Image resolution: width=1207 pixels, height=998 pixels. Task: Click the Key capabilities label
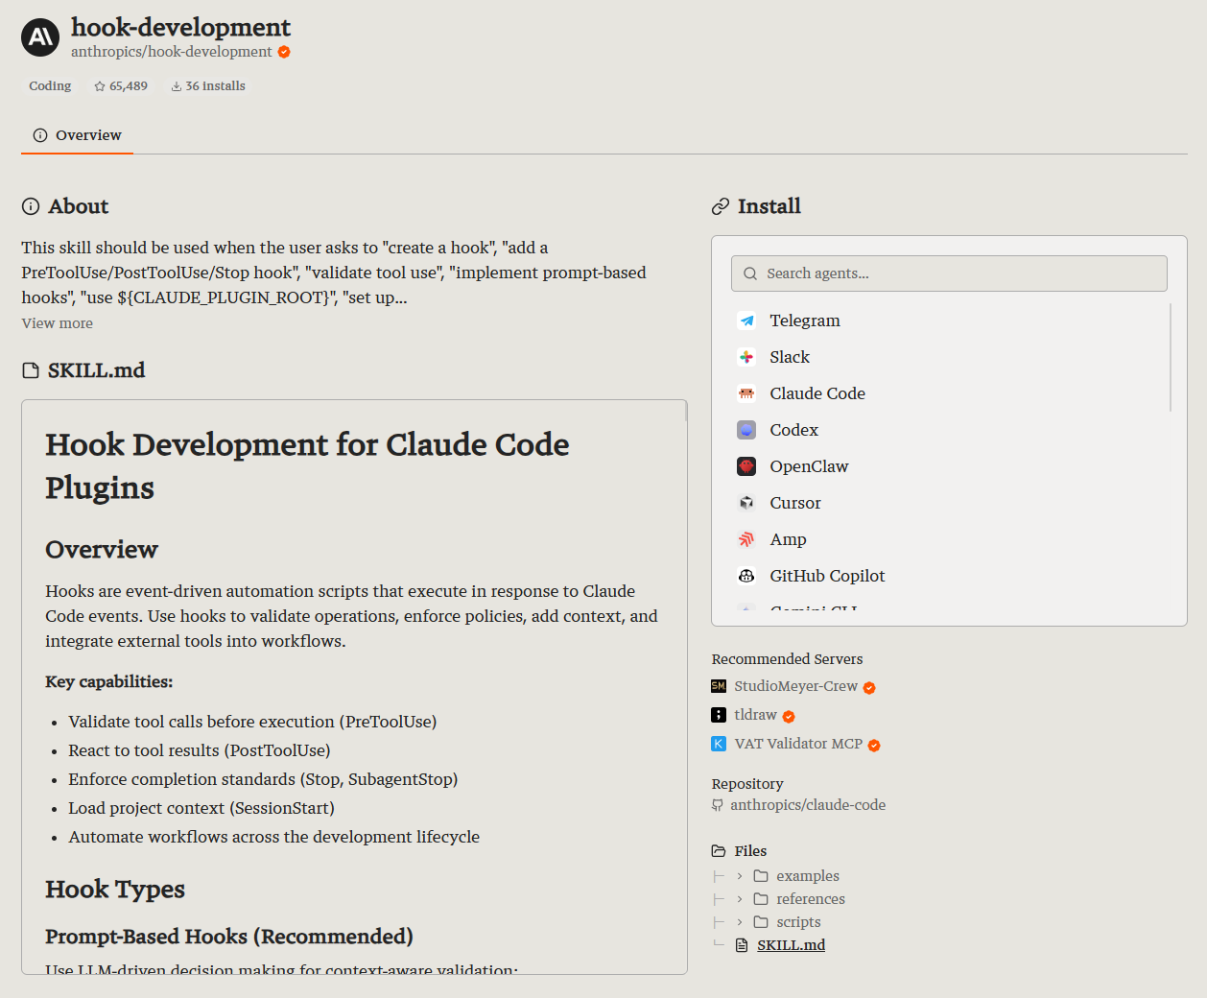[x=109, y=682]
